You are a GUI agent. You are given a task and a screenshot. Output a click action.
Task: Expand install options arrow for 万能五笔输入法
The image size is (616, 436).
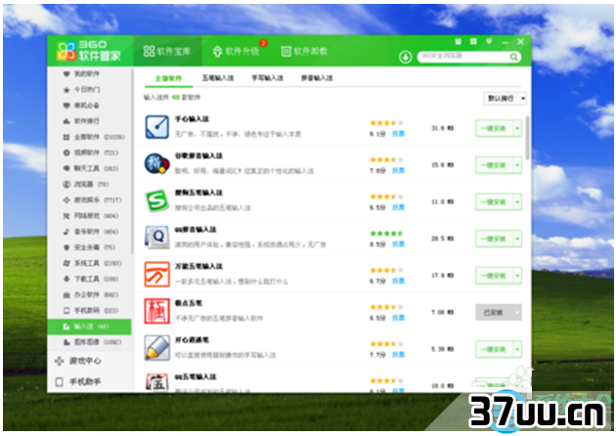click(518, 276)
